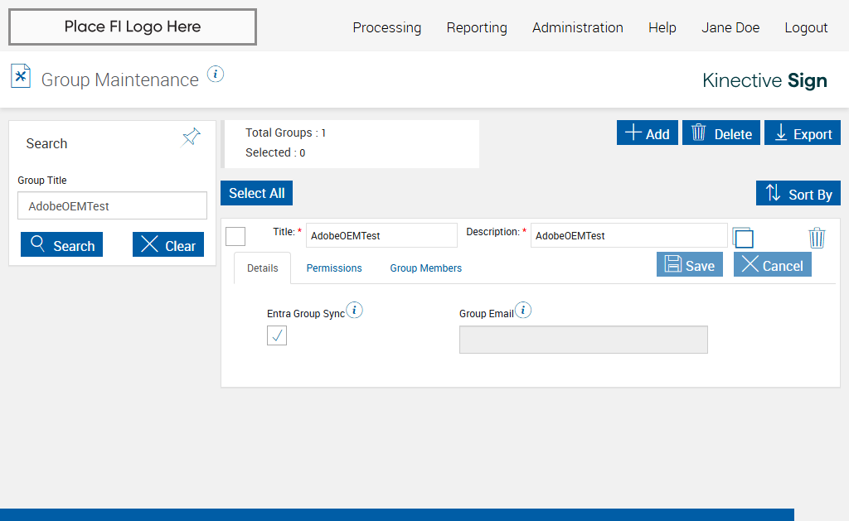
Task: Export the groups list
Action: click(802, 133)
